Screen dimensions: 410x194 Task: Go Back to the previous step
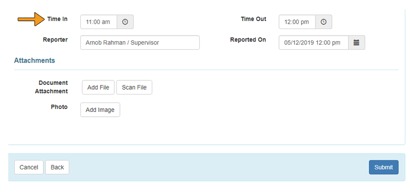click(57, 167)
